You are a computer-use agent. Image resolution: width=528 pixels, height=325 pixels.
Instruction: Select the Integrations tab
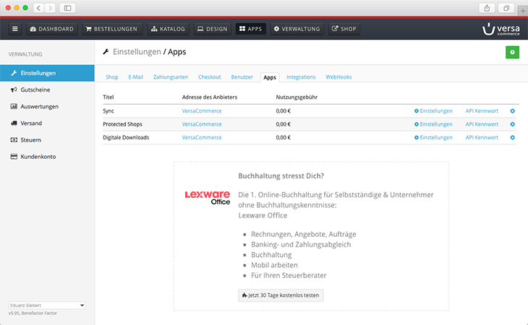pyautogui.click(x=301, y=77)
